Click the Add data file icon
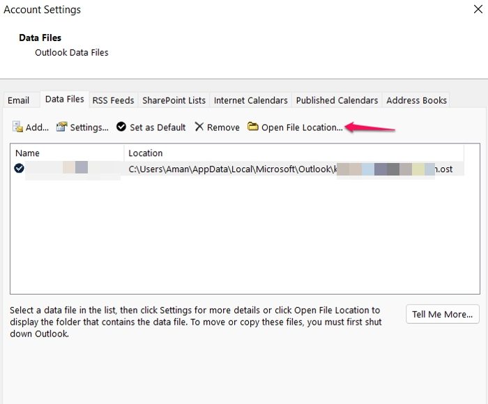This screenshot has width=488, height=404. pyautogui.click(x=18, y=127)
